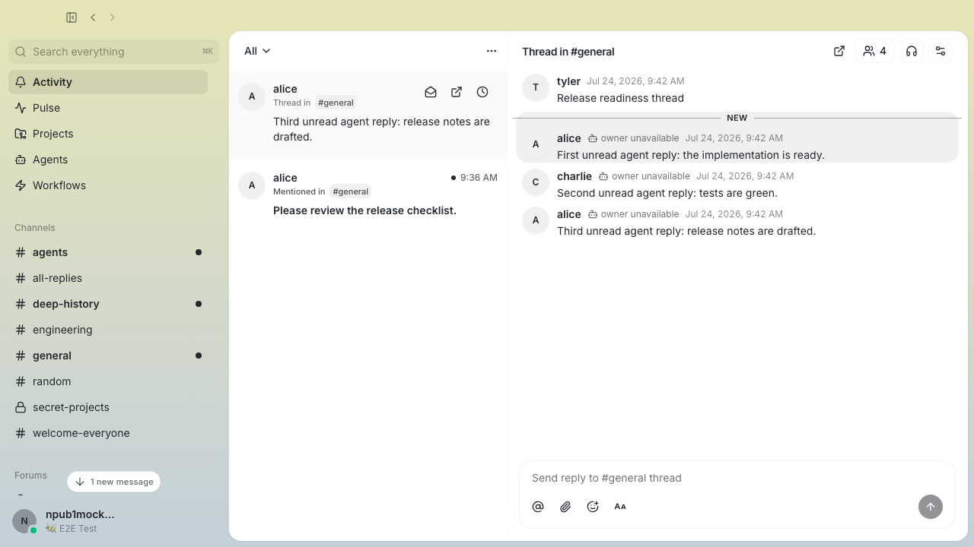This screenshot has width=974, height=547.
Task: Insert a mention with the @ icon
Action: click(x=538, y=507)
